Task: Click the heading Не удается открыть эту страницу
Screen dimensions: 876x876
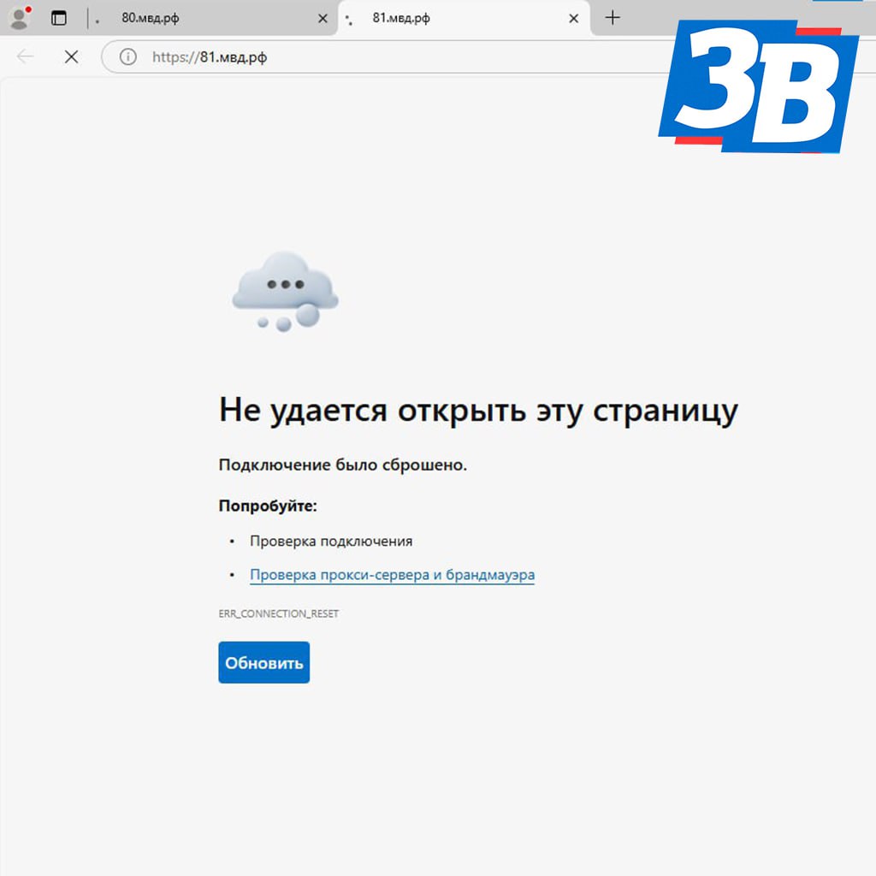Action: point(478,411)
